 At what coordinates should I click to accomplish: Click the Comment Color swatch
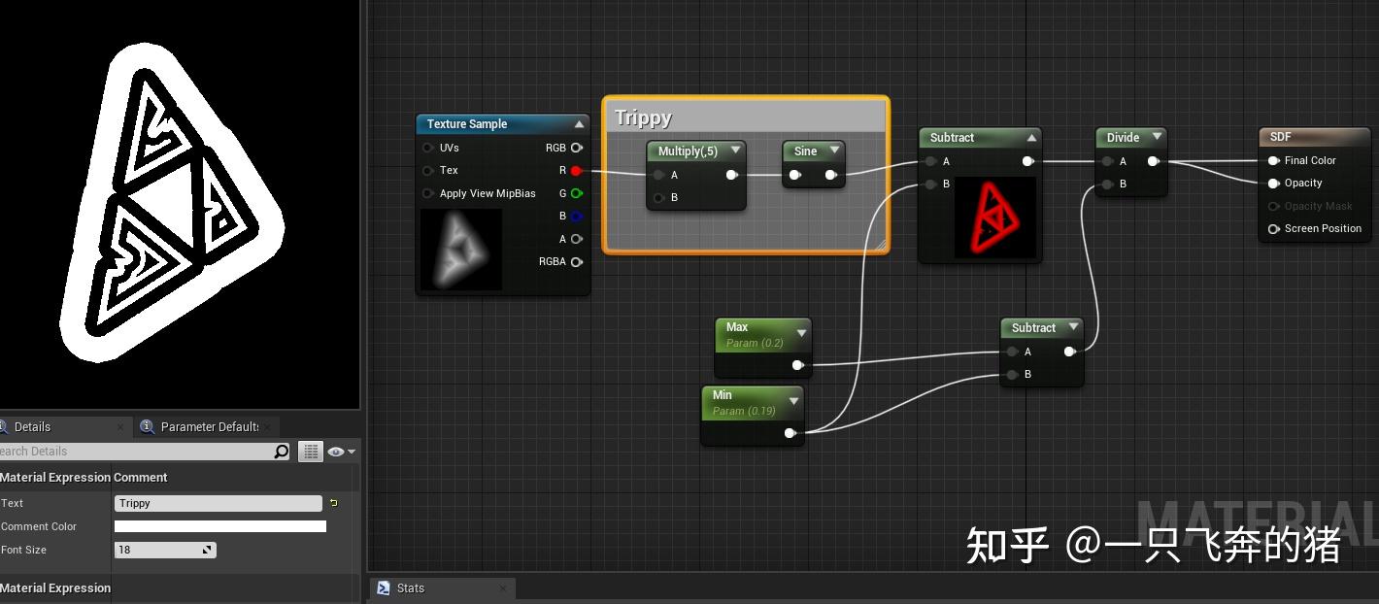(219, 525)
